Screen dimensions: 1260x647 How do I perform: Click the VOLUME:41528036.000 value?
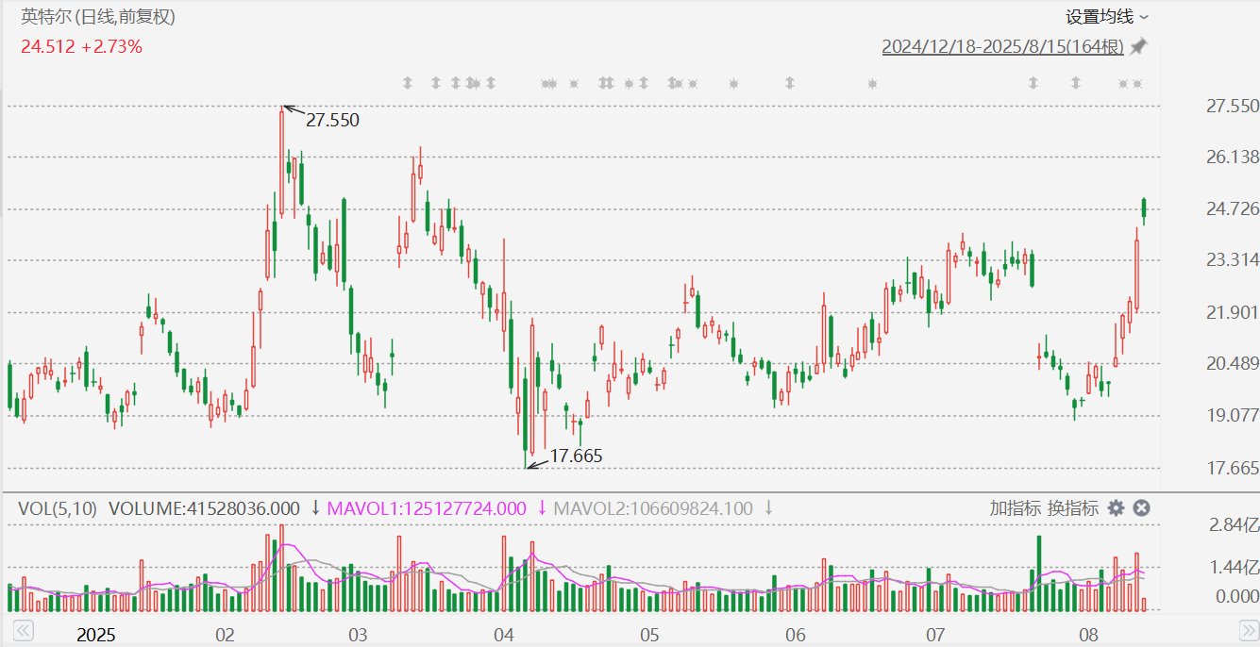coord(204,508)
